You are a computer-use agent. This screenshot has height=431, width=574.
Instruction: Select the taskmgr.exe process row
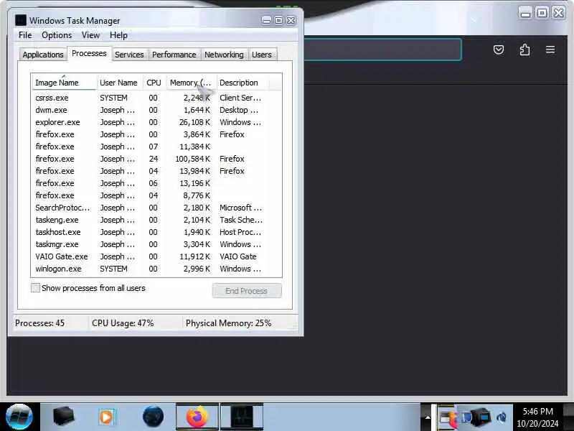point(156,244)
